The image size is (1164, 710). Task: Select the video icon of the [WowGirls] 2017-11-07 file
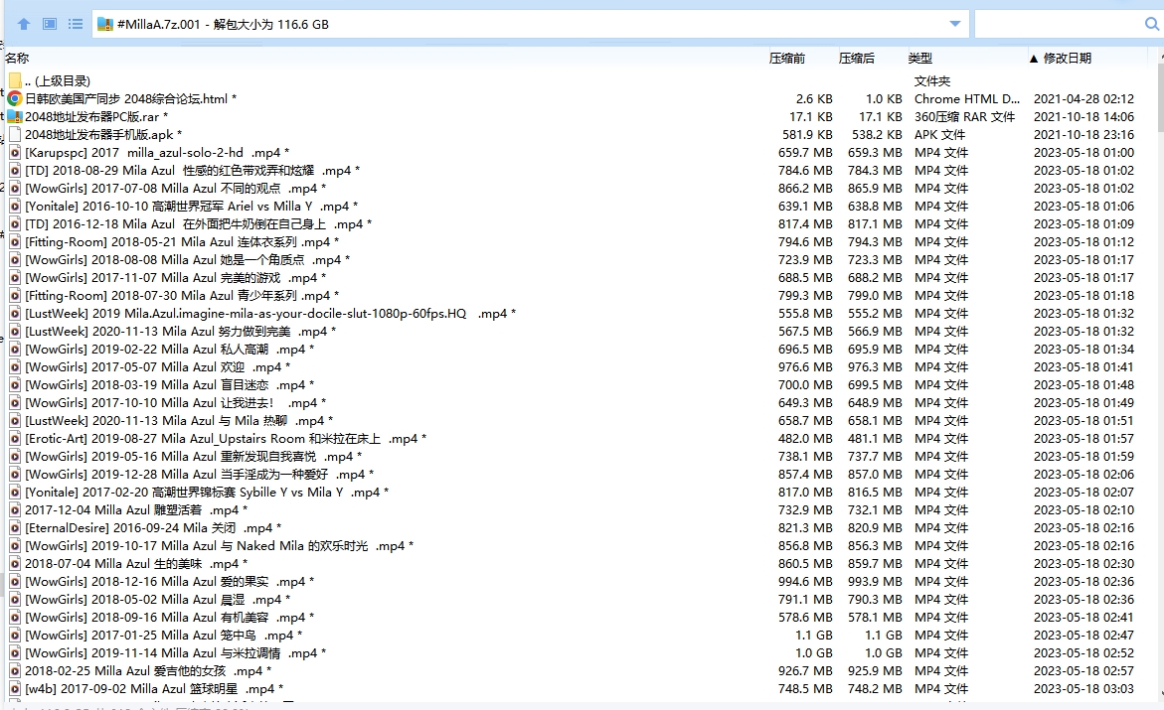[x=15, y=277]
